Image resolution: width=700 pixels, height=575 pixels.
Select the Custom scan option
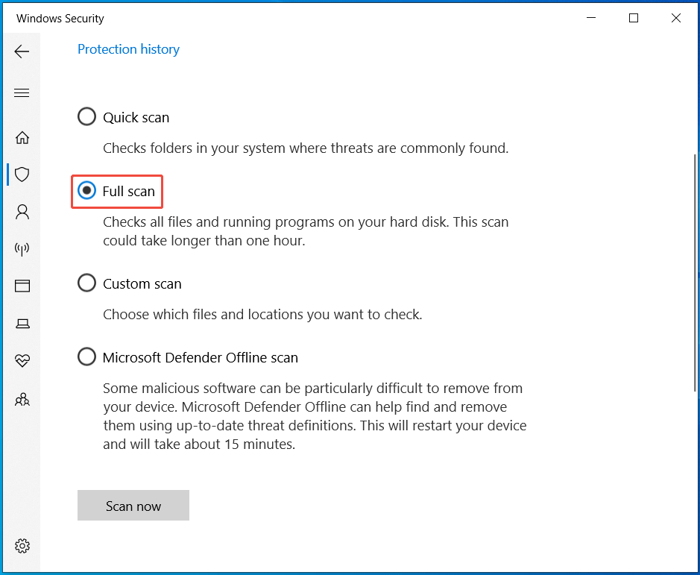[x=86, y=283]
